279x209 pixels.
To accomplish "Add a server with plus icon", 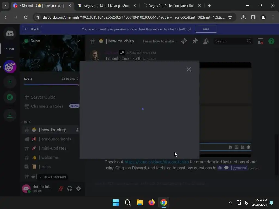I will pos(10,82).
